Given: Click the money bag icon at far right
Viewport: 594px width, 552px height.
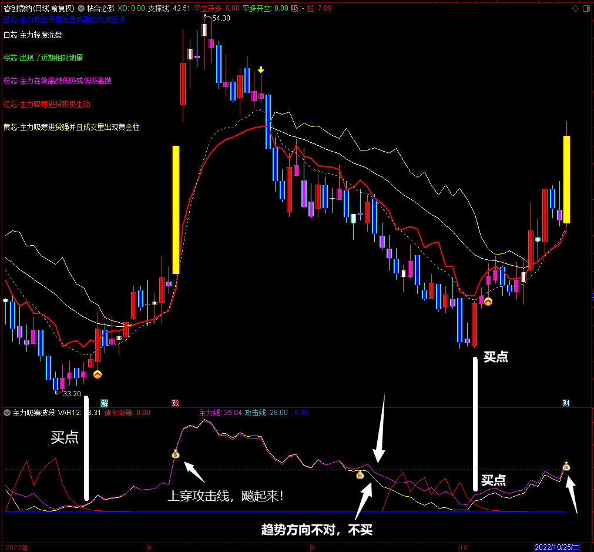Looking at the screenshot, I should tap(566, 466).
